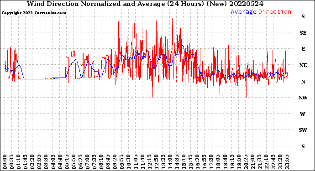Click the 16:20 time axis label
Viewport: 315px width, 171px height.
[198, 162]
